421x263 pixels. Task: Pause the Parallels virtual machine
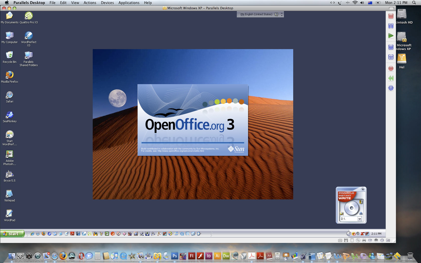(x=391, y=26)
